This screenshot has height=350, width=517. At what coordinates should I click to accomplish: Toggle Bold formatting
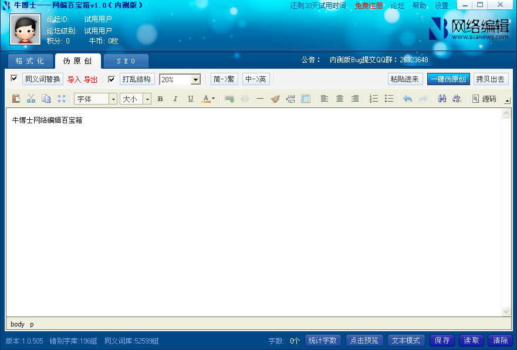point(160,99)
